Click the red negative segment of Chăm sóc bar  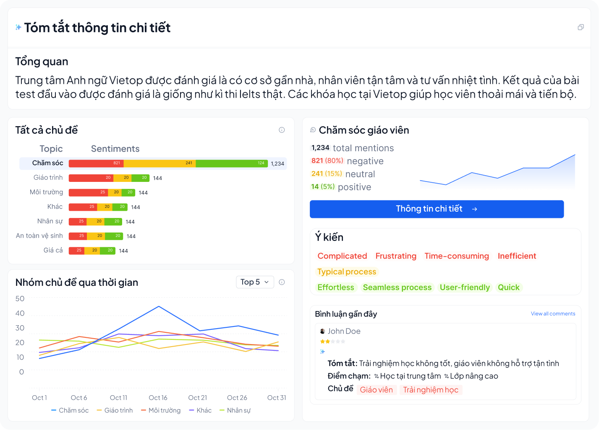pos(96,163)
